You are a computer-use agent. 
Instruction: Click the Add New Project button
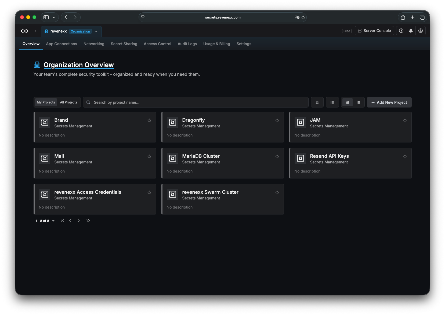389,102
